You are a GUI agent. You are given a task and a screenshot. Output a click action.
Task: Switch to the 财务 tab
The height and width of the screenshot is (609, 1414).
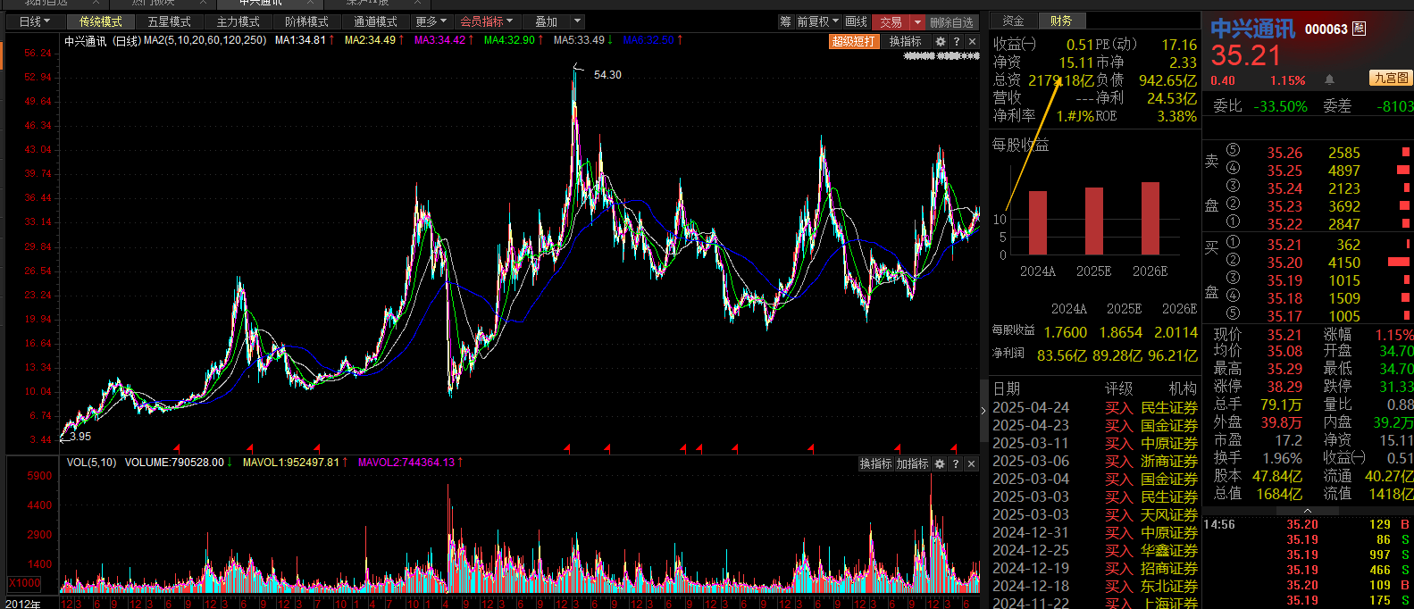pos(1060,21)
